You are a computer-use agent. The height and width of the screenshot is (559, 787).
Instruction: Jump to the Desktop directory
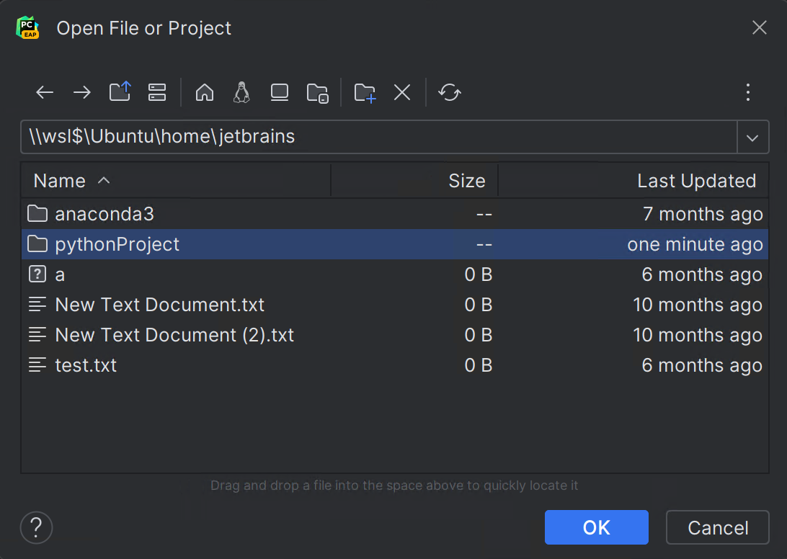[279, 92]
